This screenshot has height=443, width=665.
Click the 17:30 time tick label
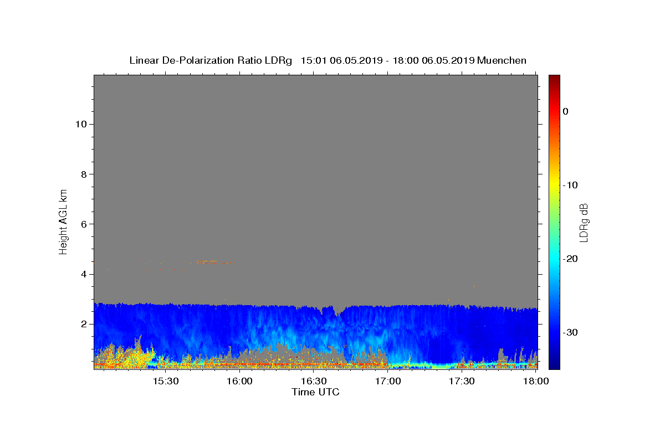click(x=462, y=381)
